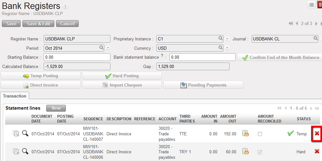
Task: Click the Save & Edit button
Action: pos(38,24)
